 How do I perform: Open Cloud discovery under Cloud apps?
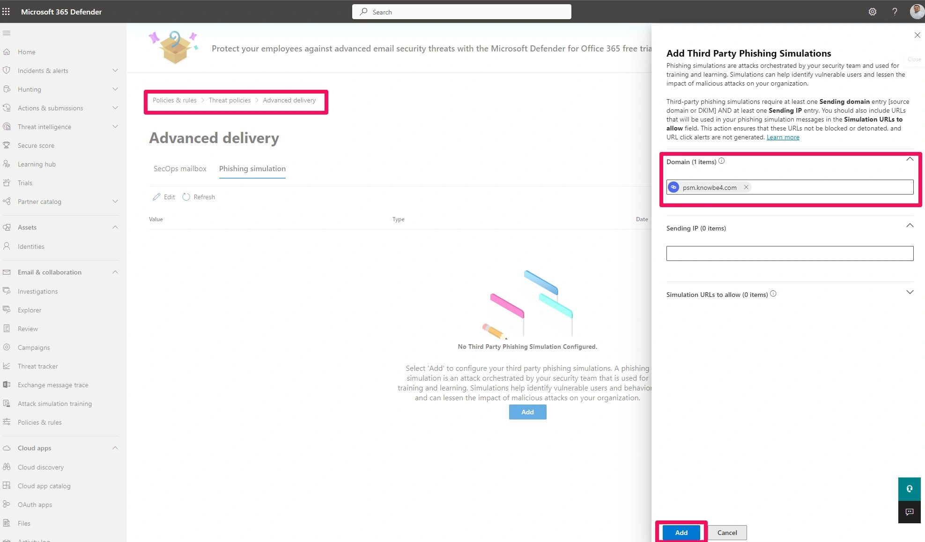coord(40,467)
